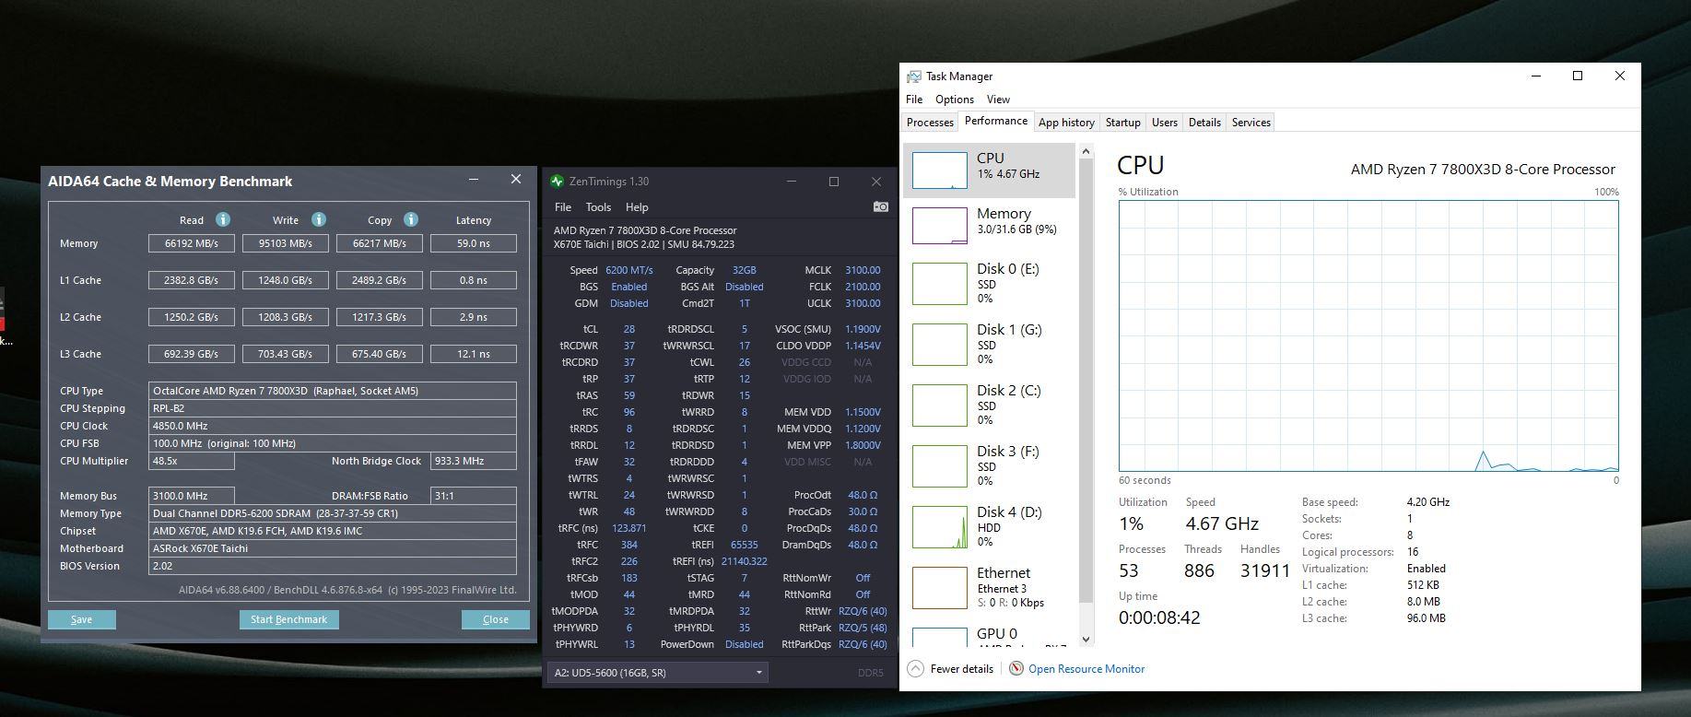This screenshot has width=1691, height=717.
Task: Click the AIDA64 Close button
Action: pos(496,619)
